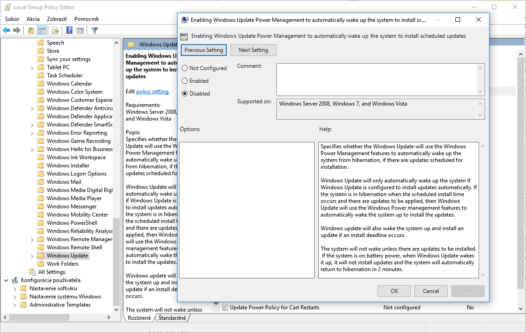Go up one level with folder icon
The width and height of the screenshot is (526, 333).
[31, 30]
